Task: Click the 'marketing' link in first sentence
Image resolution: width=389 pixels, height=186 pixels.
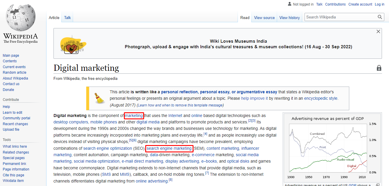Action: click(134, 116)
